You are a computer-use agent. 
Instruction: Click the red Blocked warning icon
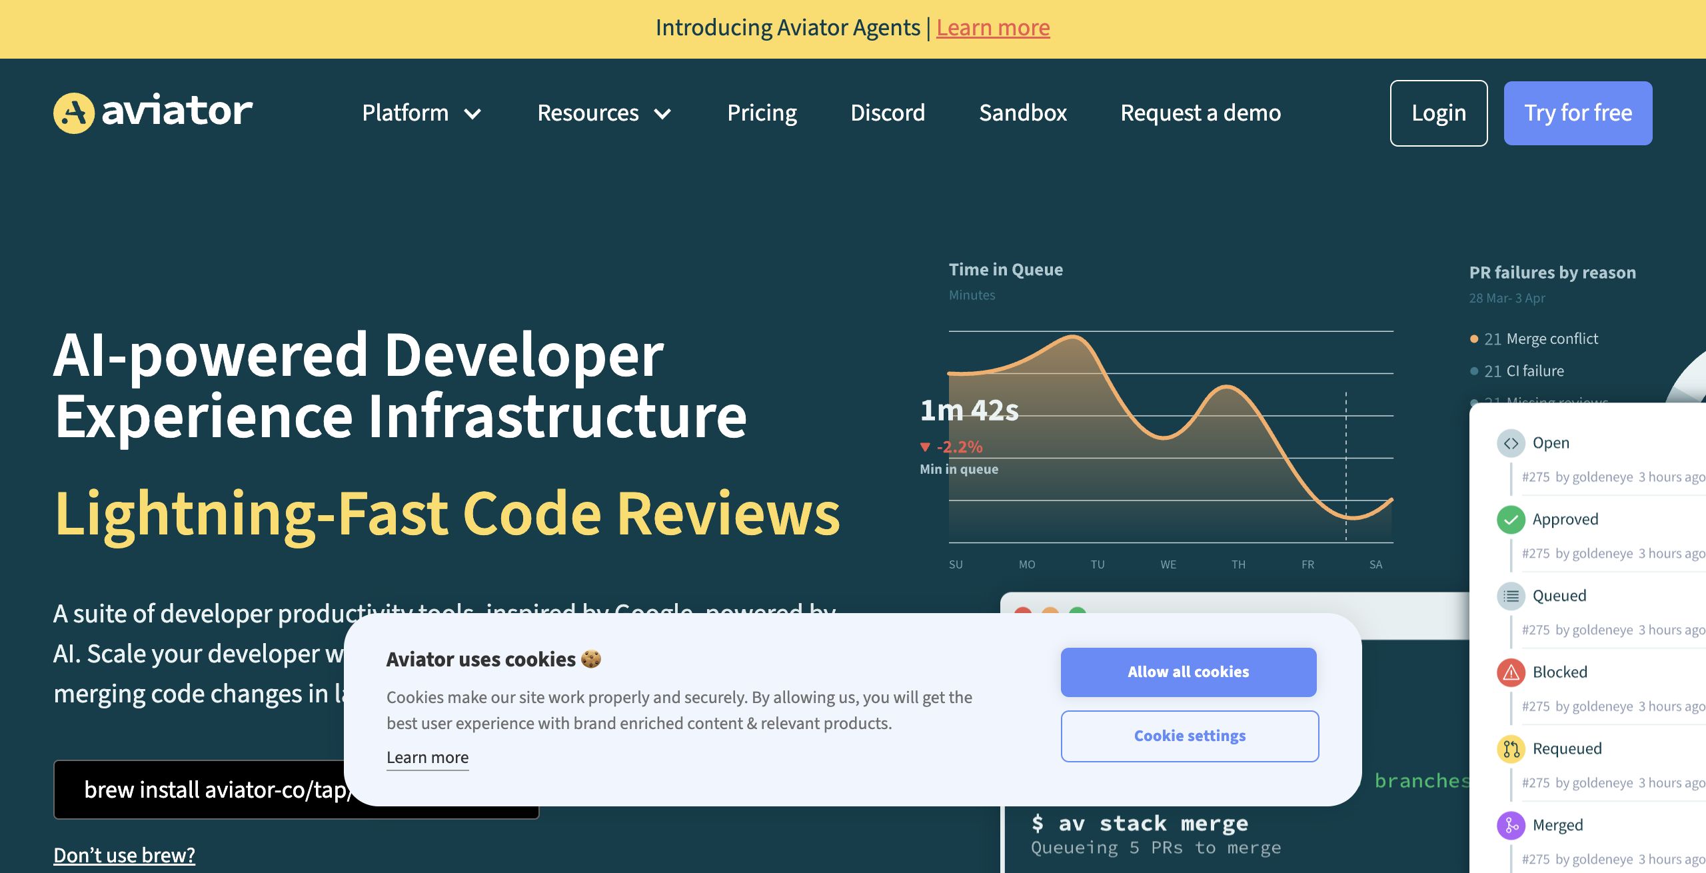tap(1511, 672)
